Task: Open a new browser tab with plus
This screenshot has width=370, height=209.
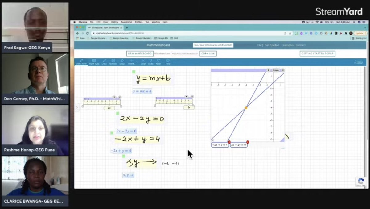Action: pos(127,27)
